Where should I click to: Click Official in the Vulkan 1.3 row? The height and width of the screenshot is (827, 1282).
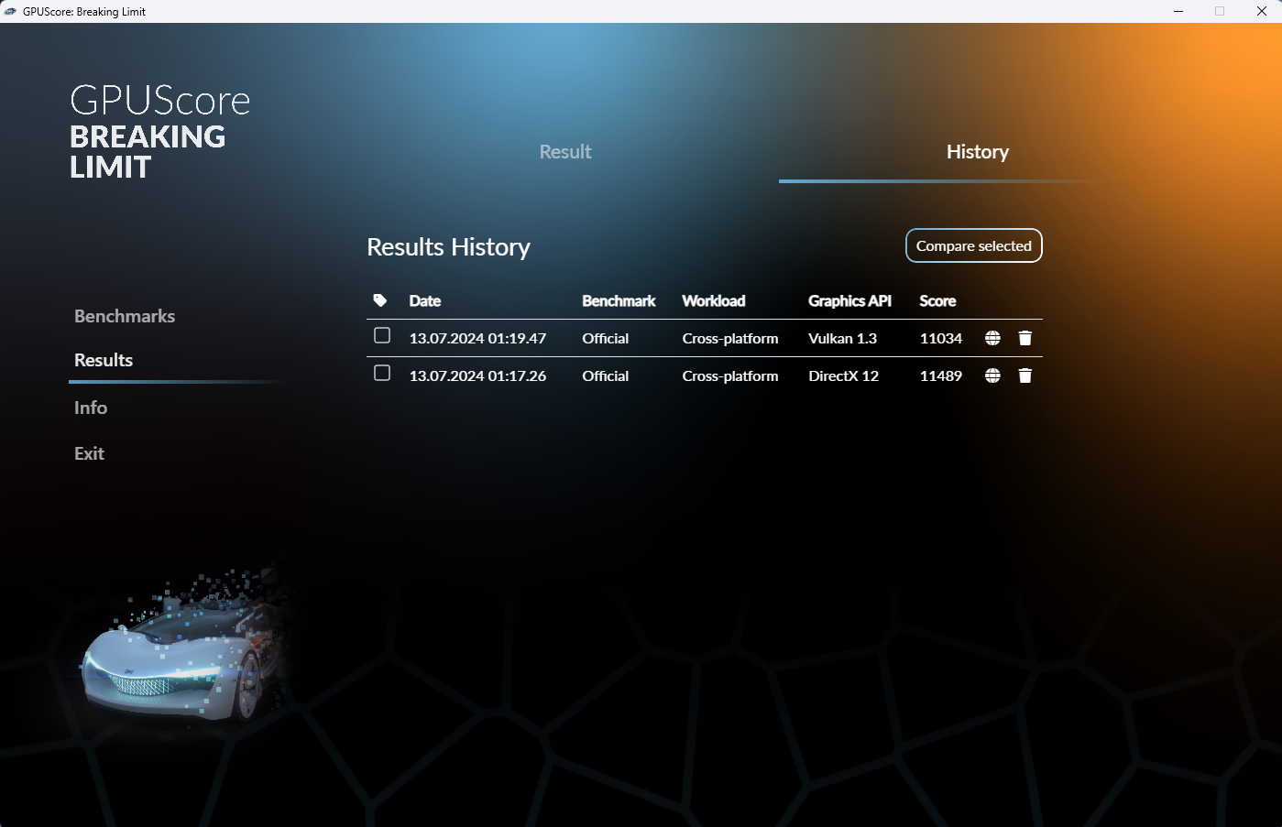tap(606, 338)
